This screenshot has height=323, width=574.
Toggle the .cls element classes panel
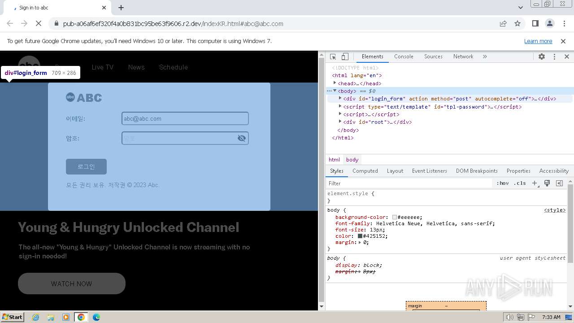pos(520,183)
